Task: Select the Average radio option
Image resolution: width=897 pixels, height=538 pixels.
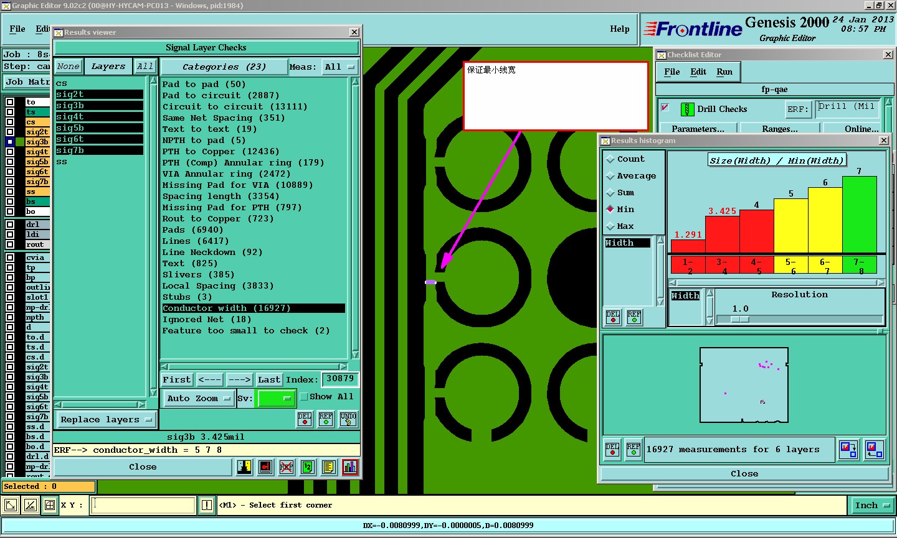Action: (610, 176)
